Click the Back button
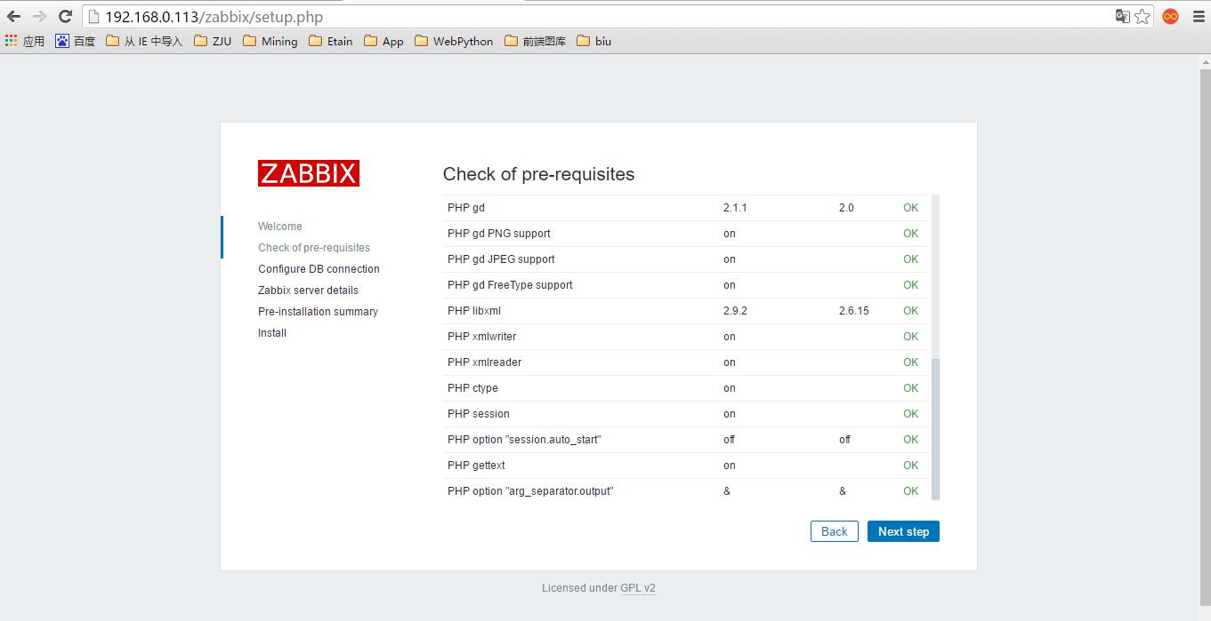The width and height of the screenshot is (1211, 621). (834, 531)
